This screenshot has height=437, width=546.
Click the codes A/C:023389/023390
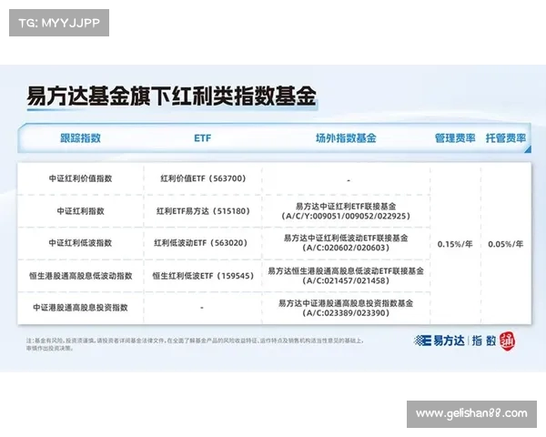346,313
